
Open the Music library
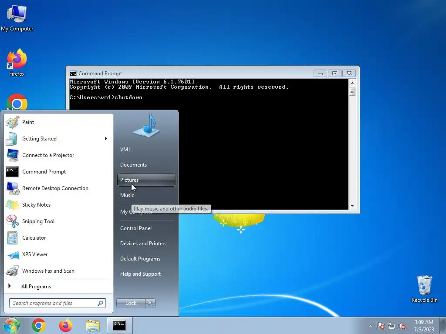[146, 195]
